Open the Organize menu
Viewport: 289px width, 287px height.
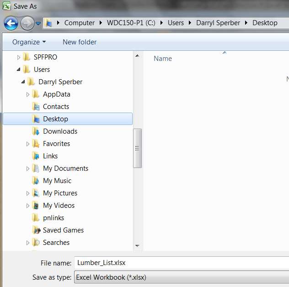(29, 42)
